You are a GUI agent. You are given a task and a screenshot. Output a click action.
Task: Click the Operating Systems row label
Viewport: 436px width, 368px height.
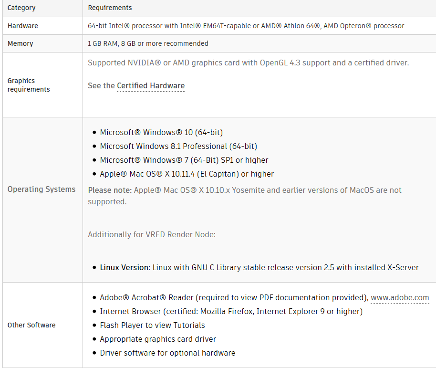click(x=42, y=189)
